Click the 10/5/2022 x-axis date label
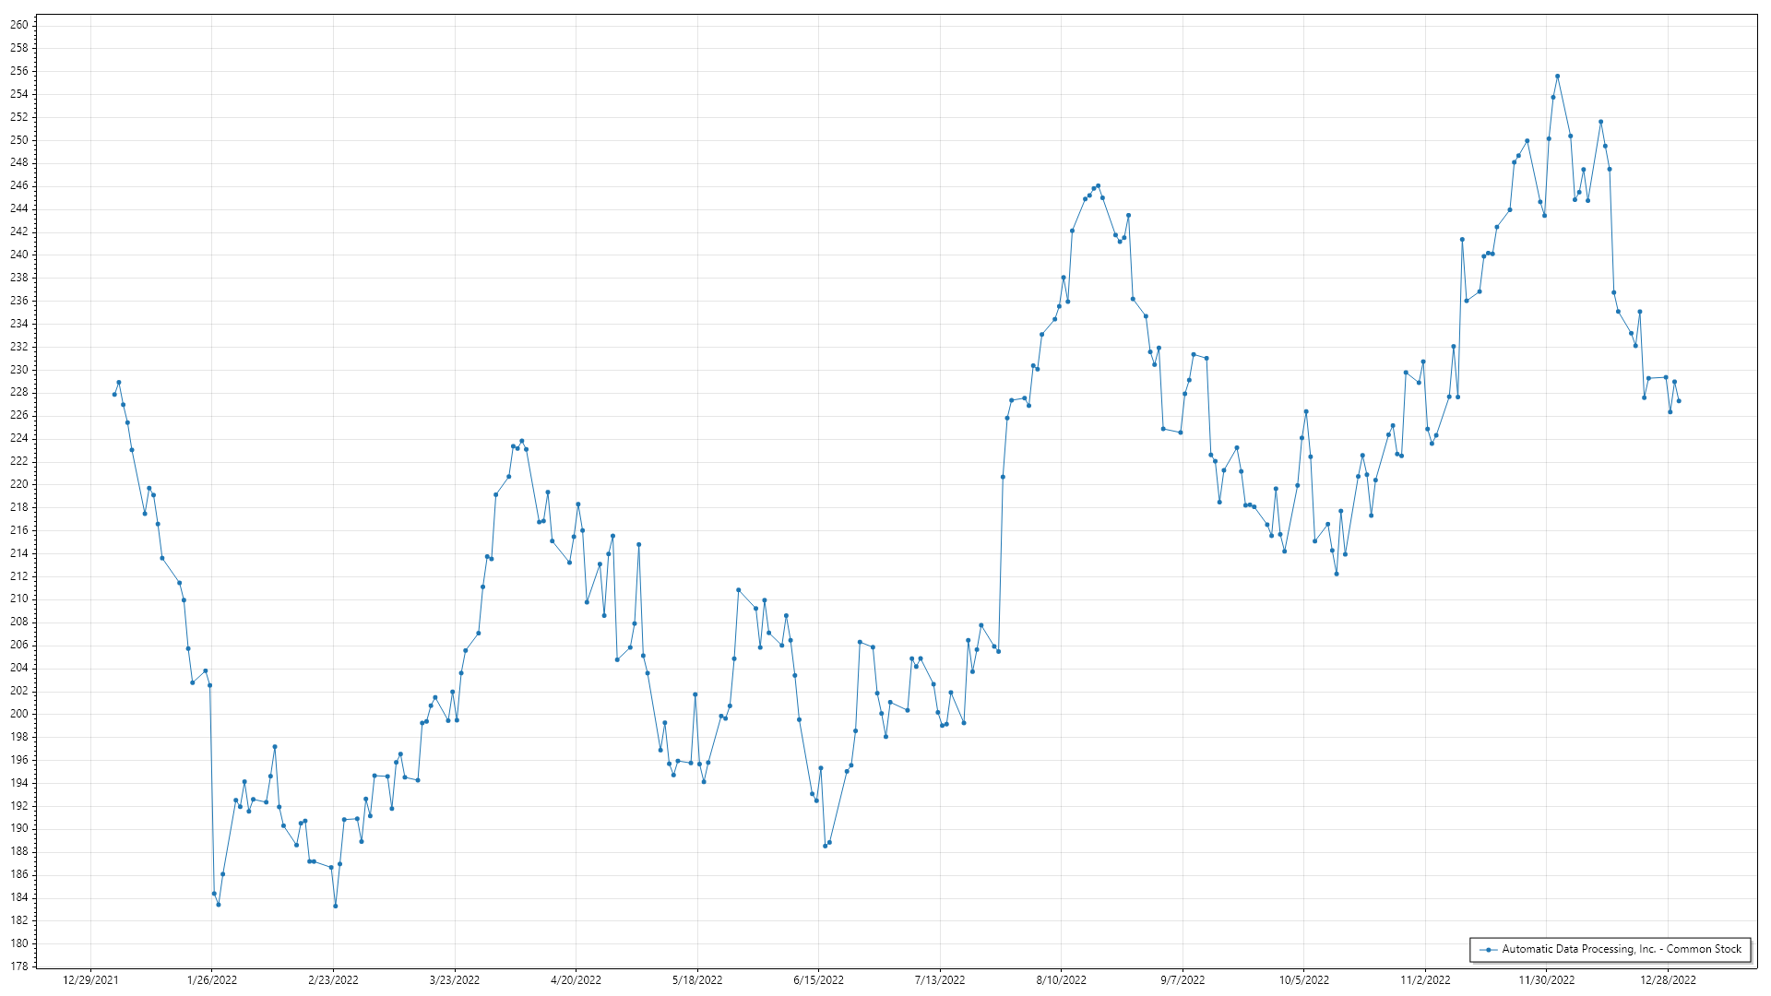The image size is (1771, 996). [x=1303, y=979]
